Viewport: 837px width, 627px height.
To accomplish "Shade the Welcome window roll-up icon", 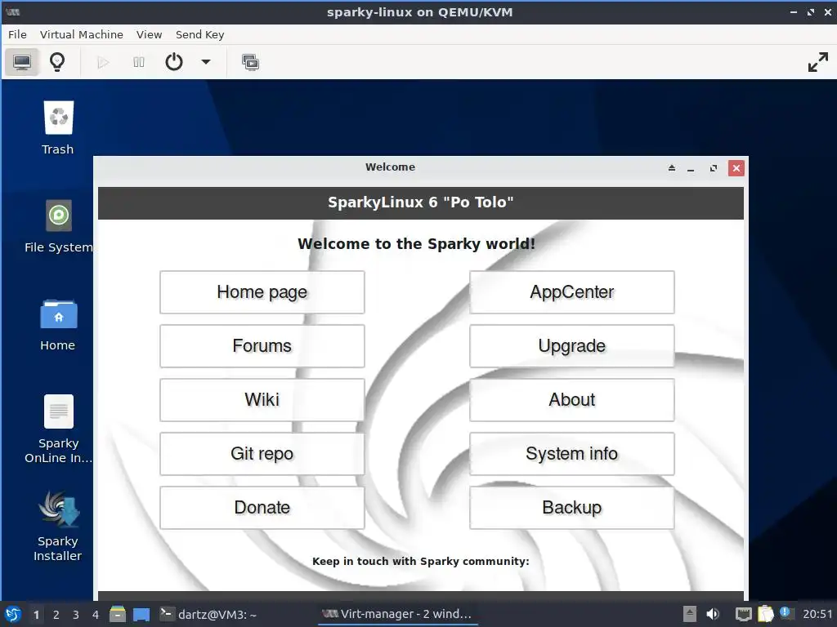I will [672, 168].
